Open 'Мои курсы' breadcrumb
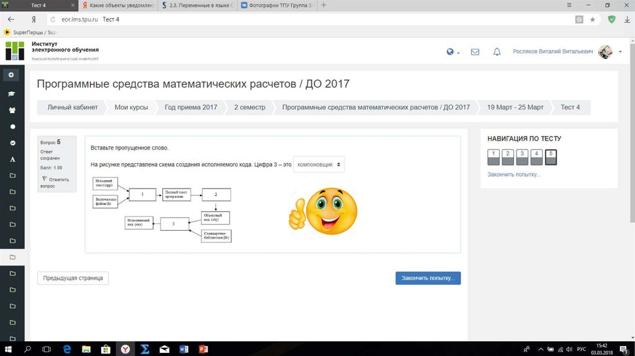The height and width of the screenshot is (356, 635). [x=131, y=107]
